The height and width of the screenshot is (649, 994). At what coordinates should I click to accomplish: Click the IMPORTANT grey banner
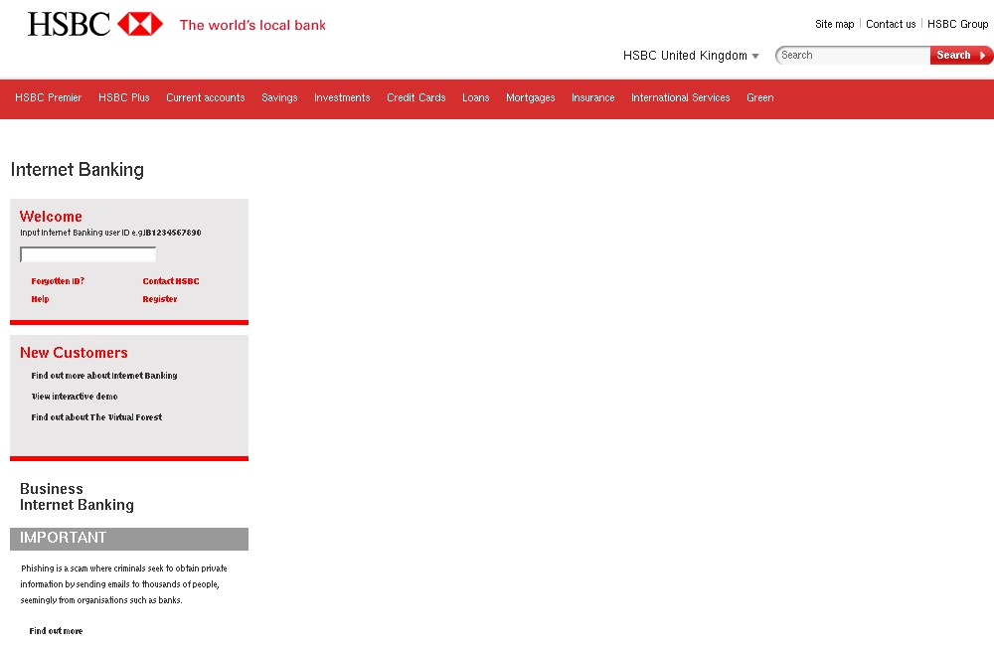[129, 539]
